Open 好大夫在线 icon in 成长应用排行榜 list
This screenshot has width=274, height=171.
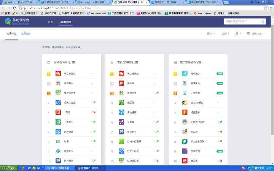pyautogui.click(x=121, y=151)
